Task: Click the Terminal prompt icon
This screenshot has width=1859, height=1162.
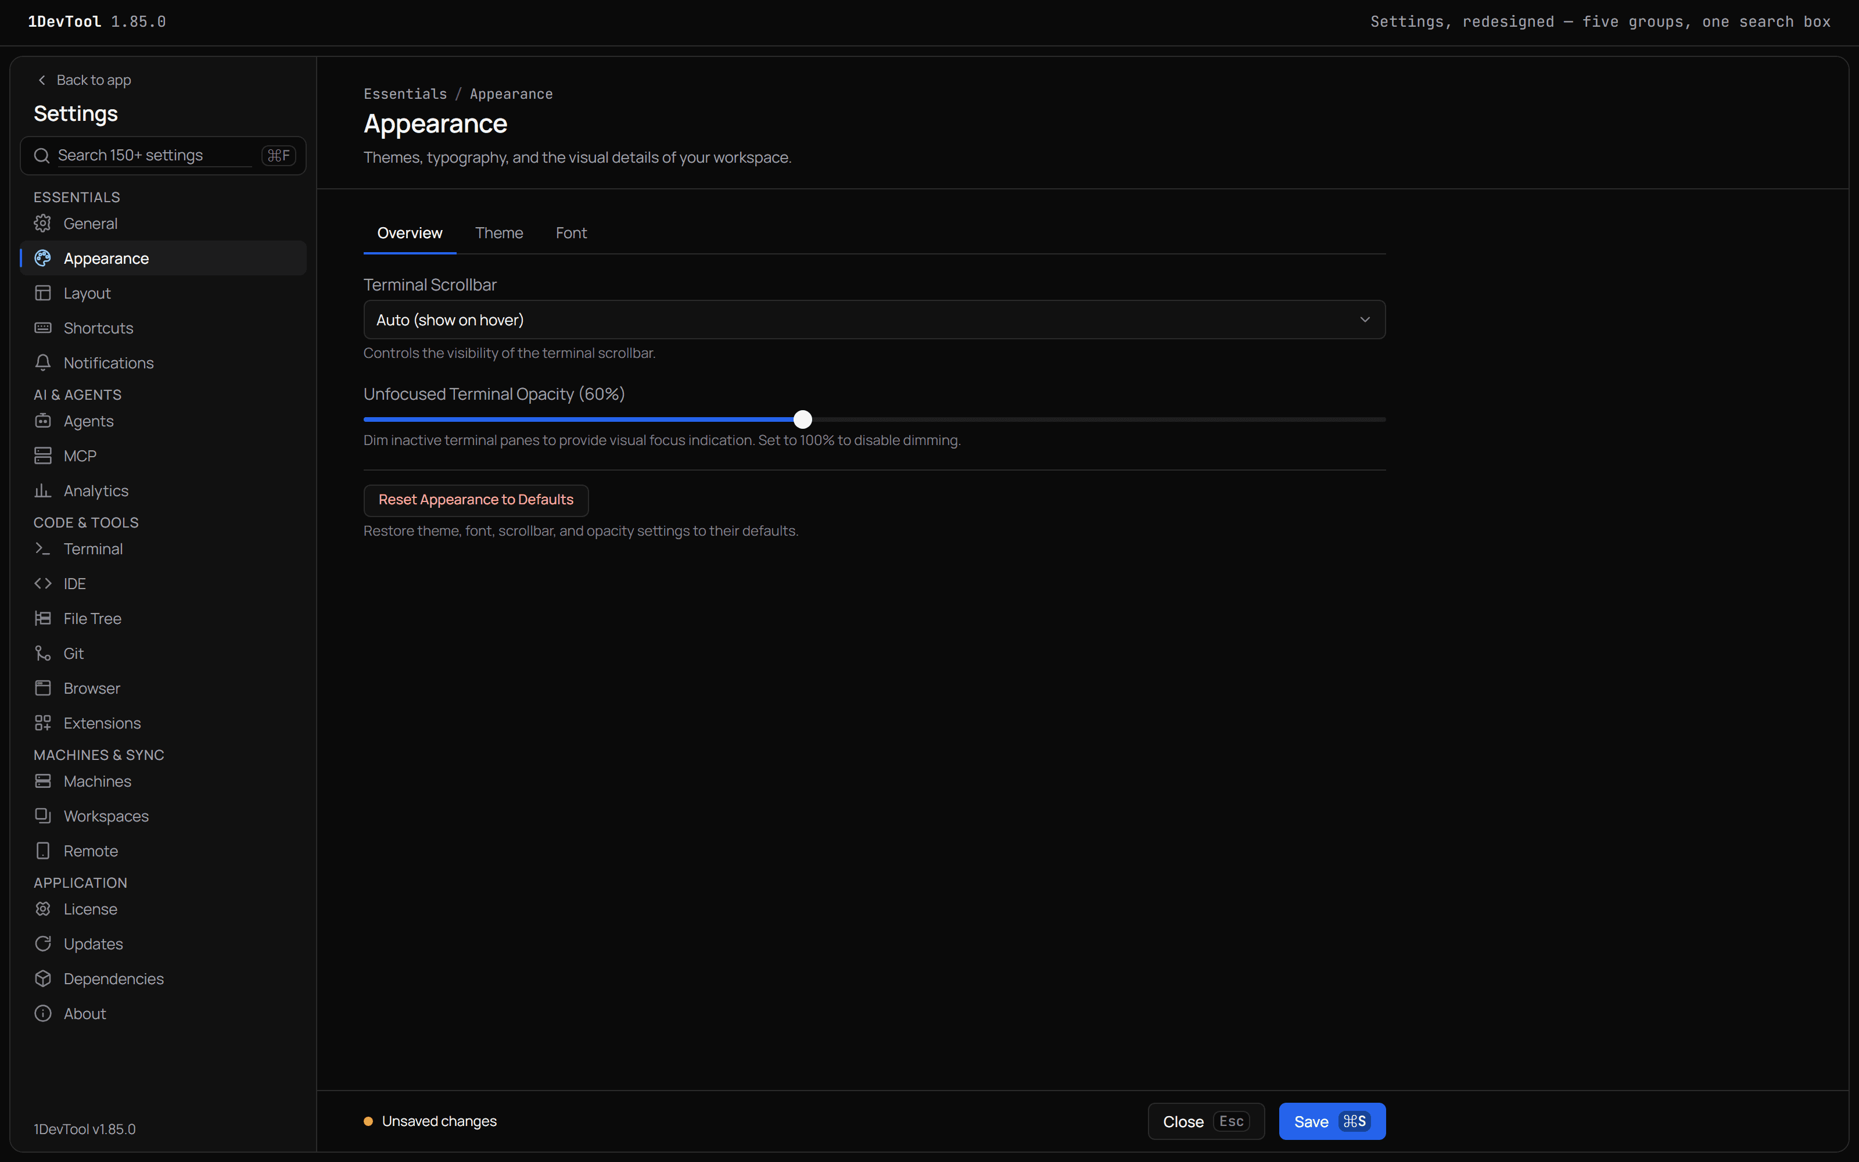Action: pos(43,548)
